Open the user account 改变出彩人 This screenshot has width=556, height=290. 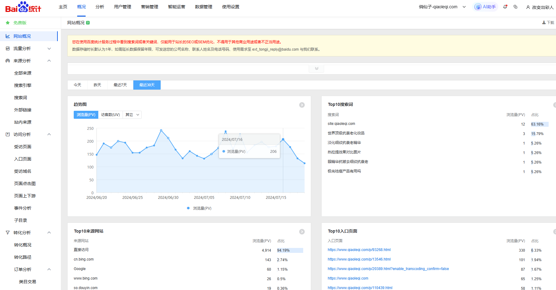point(540,7)
